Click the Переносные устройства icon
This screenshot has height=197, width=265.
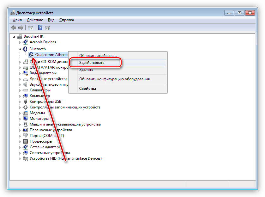[x=26, y=130]
